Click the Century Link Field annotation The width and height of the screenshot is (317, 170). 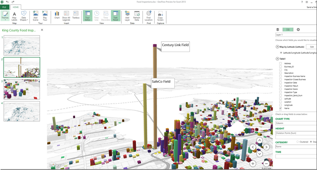pyautogui.click(x=175, y=47)
